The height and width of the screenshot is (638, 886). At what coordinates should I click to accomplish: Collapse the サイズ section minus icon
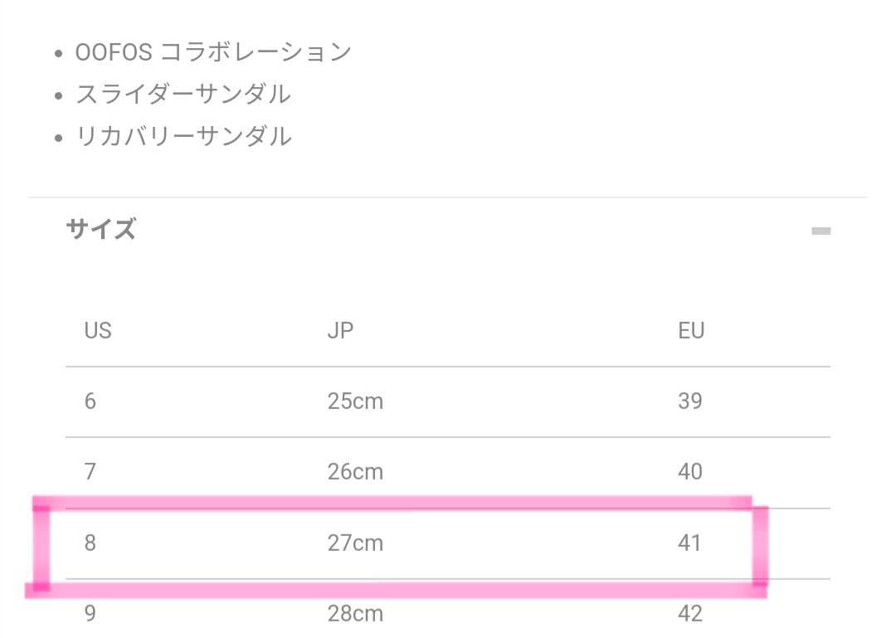click(820, 231)
